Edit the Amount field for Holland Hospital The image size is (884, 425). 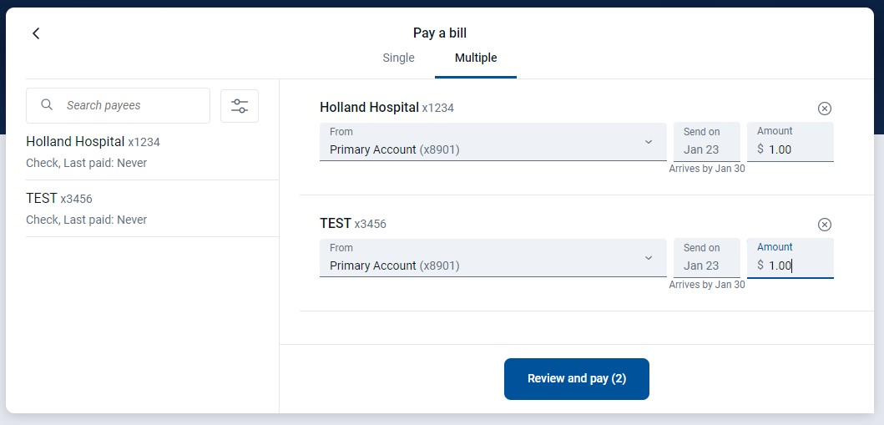pyautogui.click(x=791, y=142)
